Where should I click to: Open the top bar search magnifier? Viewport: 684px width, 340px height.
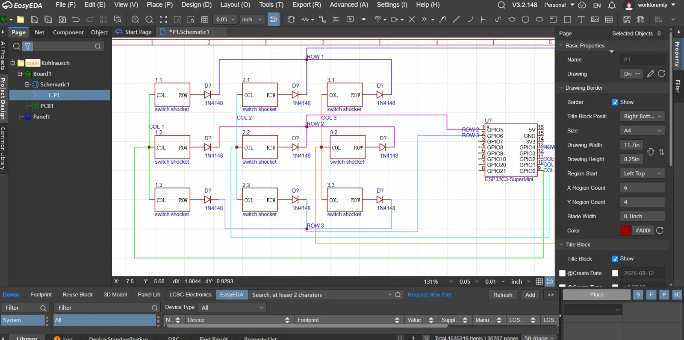[501, 5]
